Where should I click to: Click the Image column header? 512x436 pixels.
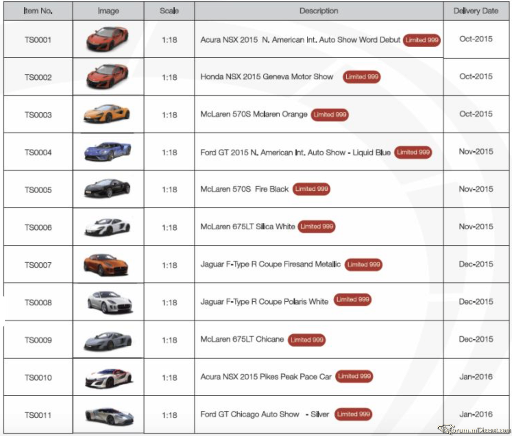108,11
